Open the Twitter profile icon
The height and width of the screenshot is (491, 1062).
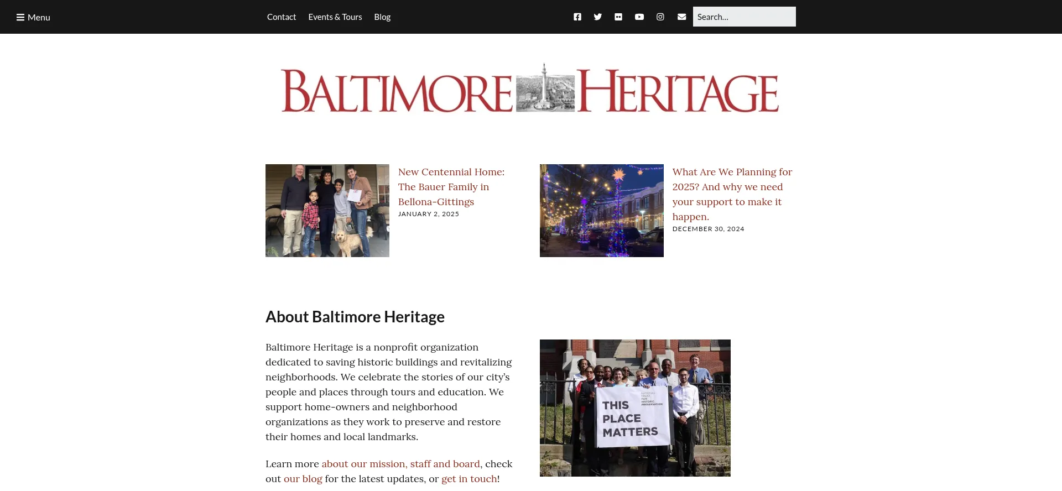click(598, 17)
